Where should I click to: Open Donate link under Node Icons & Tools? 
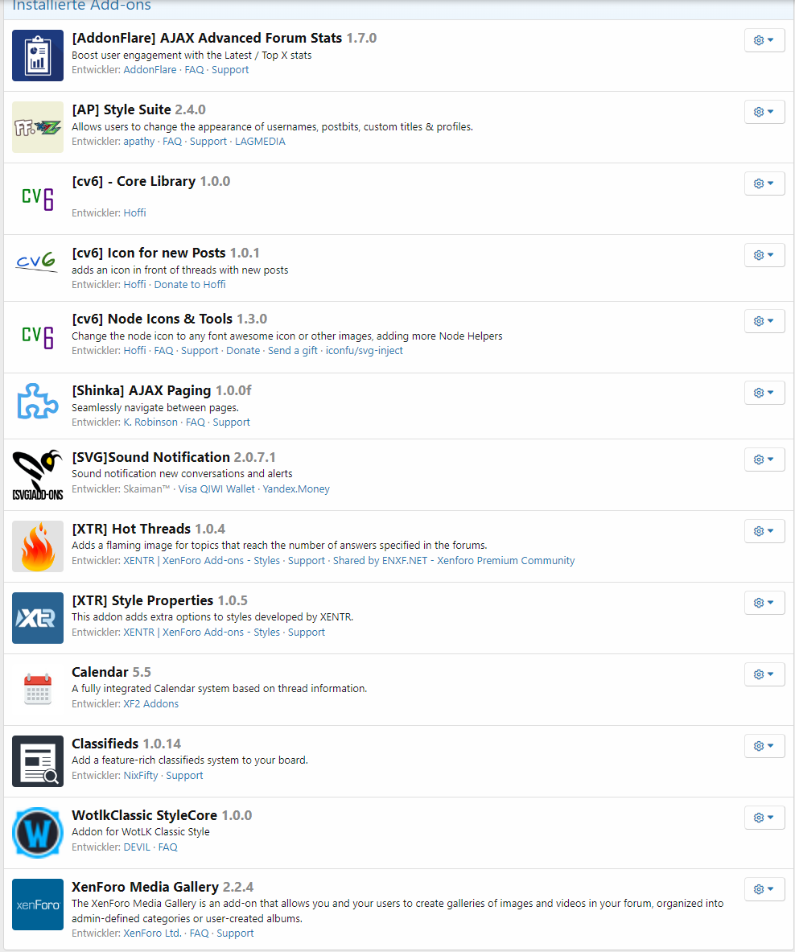(x=243, y=351)
